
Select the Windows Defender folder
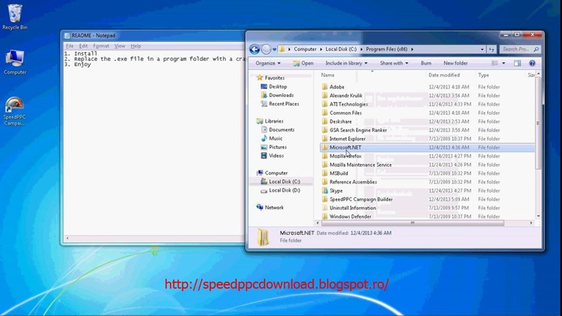pyautogui.click(x=350, y=216)
